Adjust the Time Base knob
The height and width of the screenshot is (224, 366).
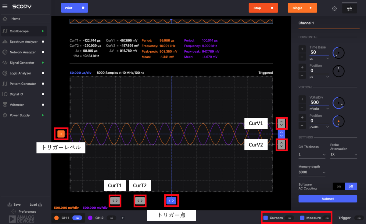point(339,53)
